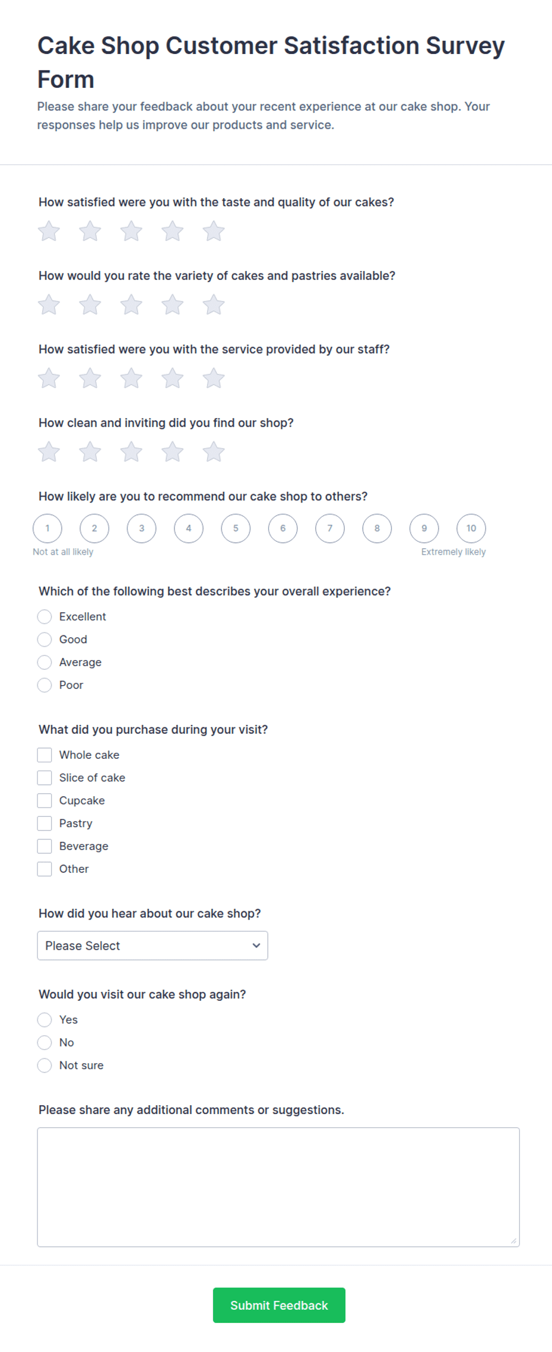Check the Whole cake checkbox

click(45, 755)
